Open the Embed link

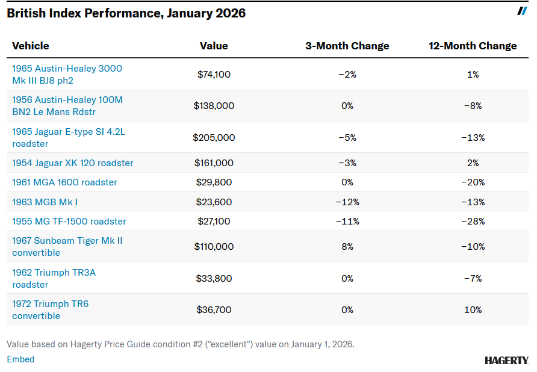coord(20,359)
